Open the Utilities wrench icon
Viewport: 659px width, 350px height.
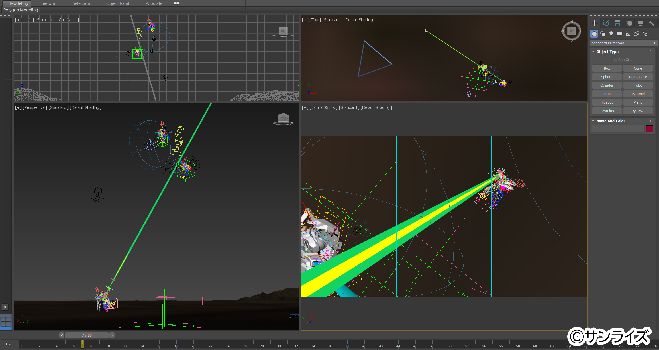[x=652, y=23]
